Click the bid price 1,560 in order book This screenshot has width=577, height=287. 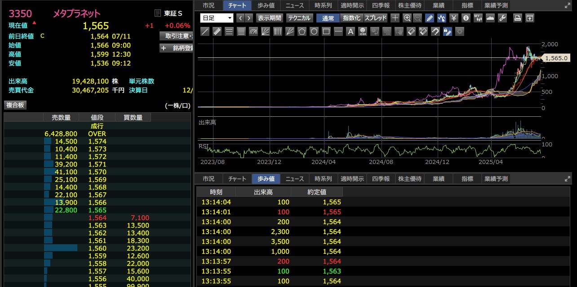[x=98, y=248]
